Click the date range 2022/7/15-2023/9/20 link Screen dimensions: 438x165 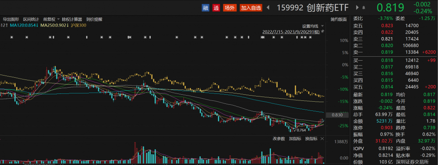click(x=291, y=32)
